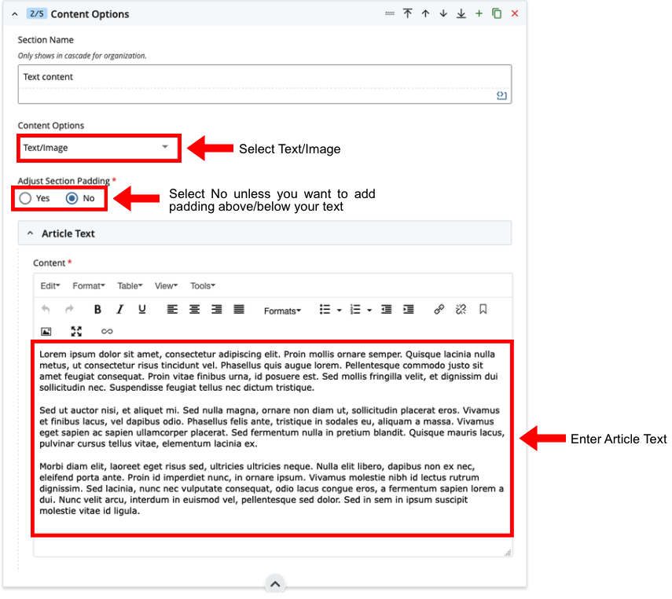This screenshot has width=672, height=599.
Task: Click the insert image icon
Action: coord(46,332)
